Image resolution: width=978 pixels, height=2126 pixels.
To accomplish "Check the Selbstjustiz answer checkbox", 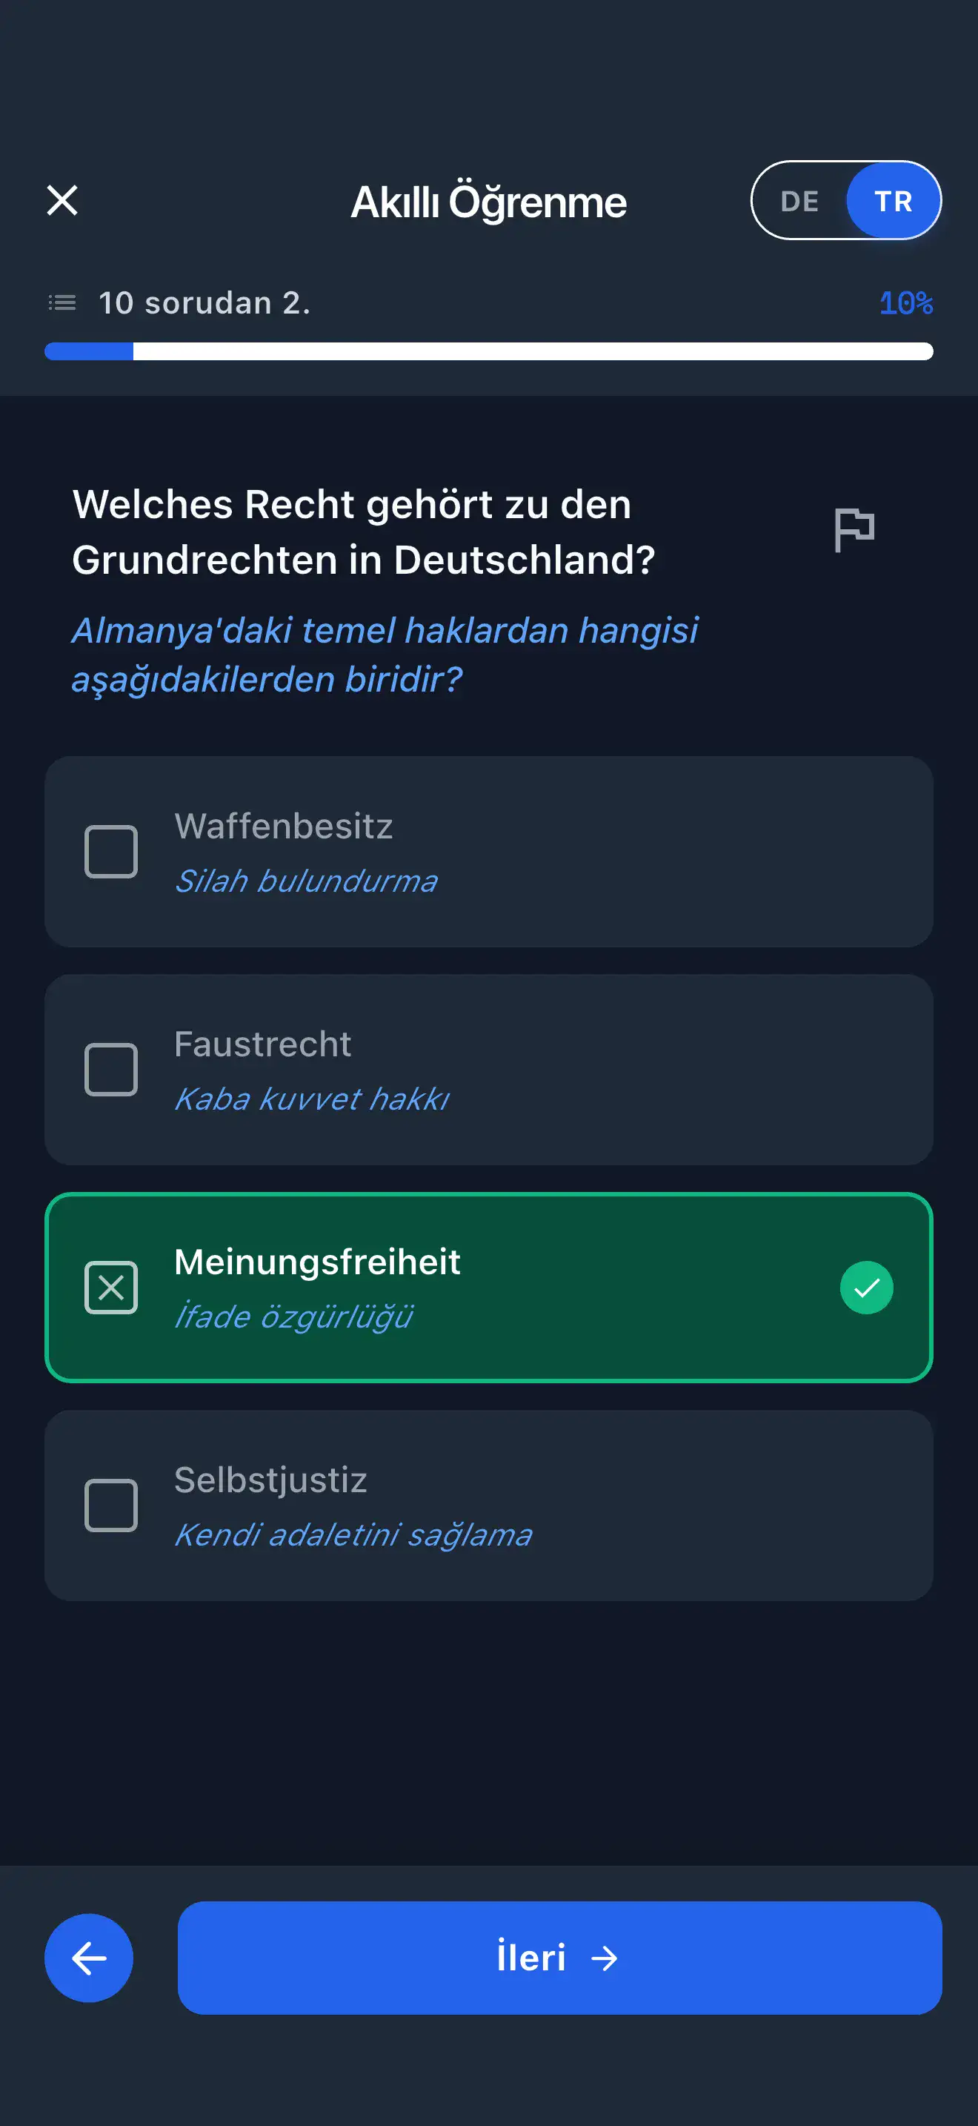I will pos(111,1505).
